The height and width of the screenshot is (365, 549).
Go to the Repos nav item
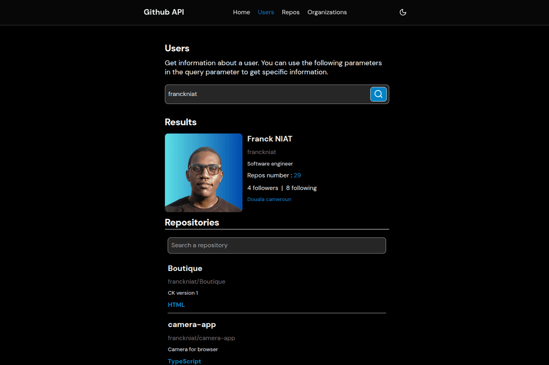pyautogui.click(x=291, y=12)
